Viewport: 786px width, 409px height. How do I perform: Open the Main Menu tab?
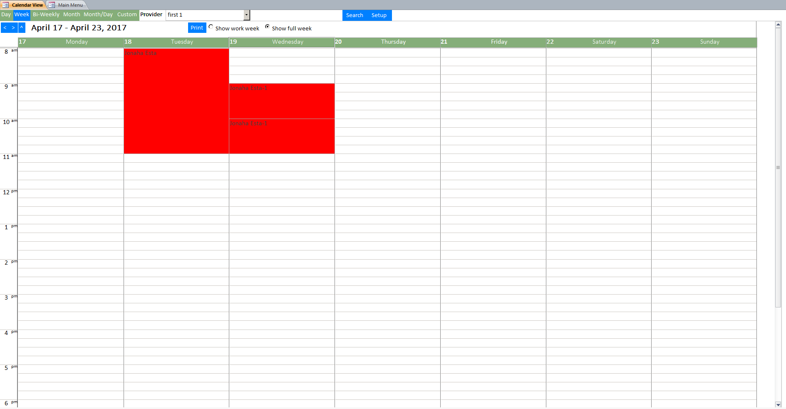[66, 5]
